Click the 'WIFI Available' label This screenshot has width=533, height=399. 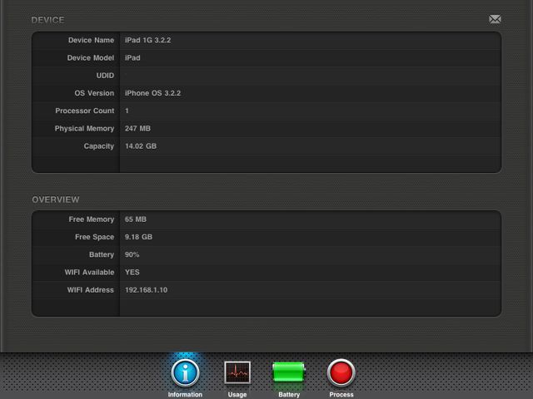89,272
